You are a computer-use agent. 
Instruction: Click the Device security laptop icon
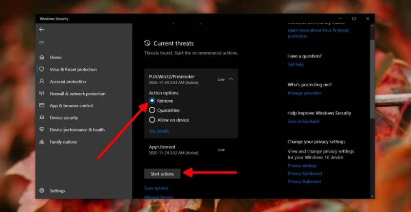(x=42, y=118)
